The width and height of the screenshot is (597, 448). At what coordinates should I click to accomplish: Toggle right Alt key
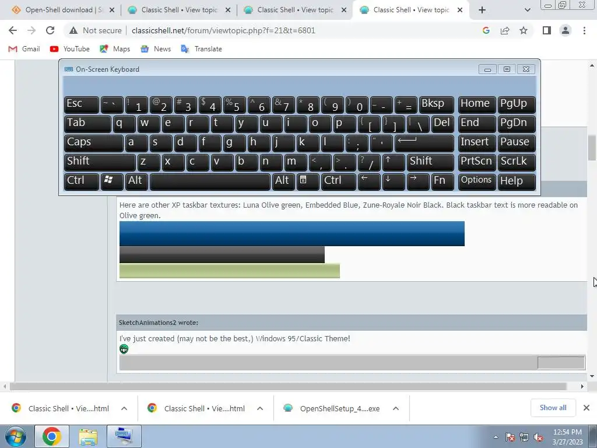point(283,181)
